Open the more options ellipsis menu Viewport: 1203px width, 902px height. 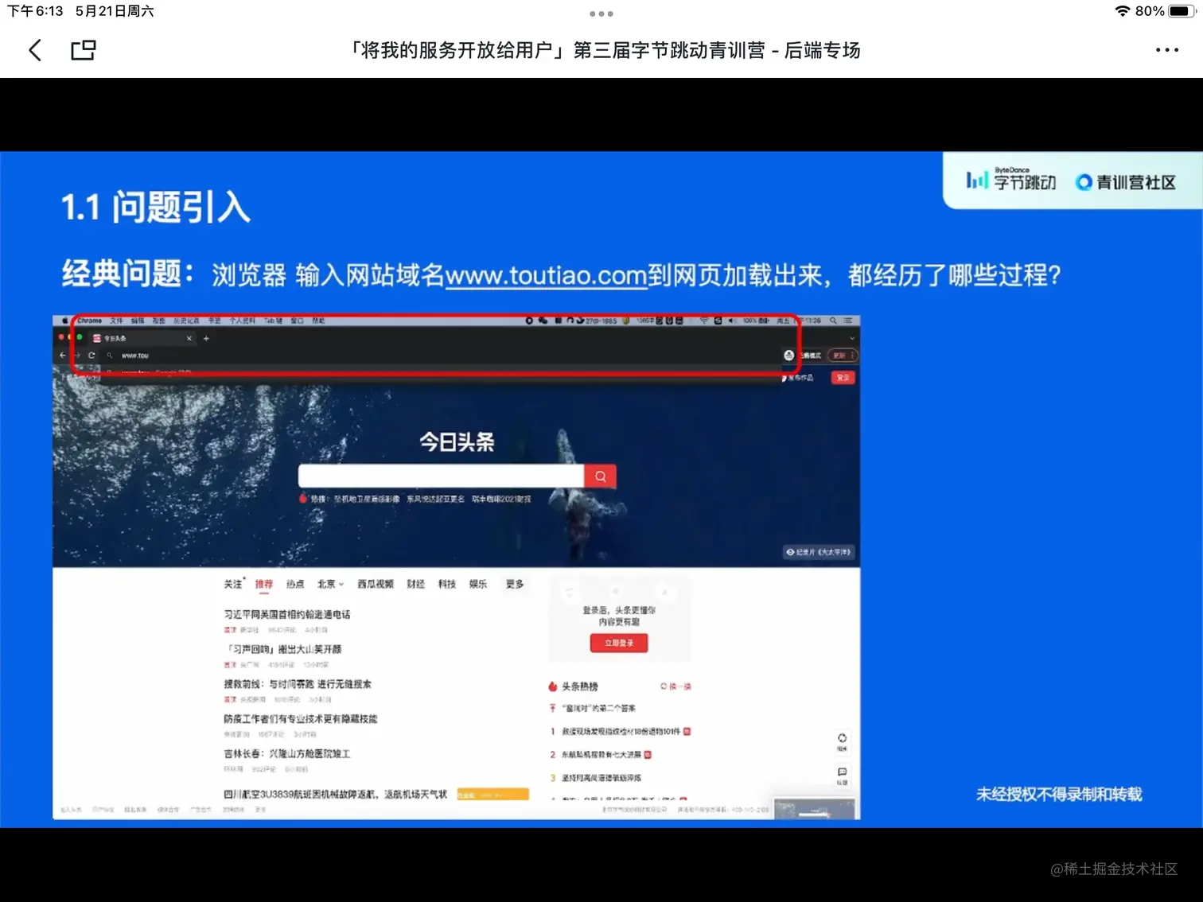[1166, 50]
